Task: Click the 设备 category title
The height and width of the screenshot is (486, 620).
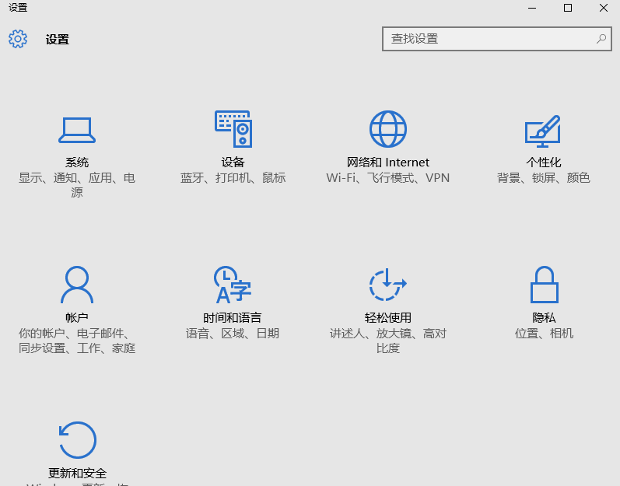Action: (233, 163)
